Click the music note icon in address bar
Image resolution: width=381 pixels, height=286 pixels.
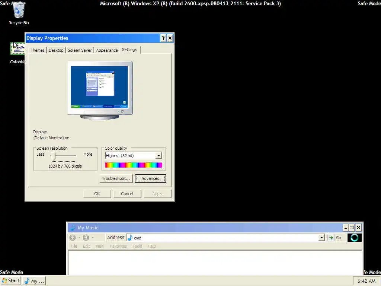point(130,238)
